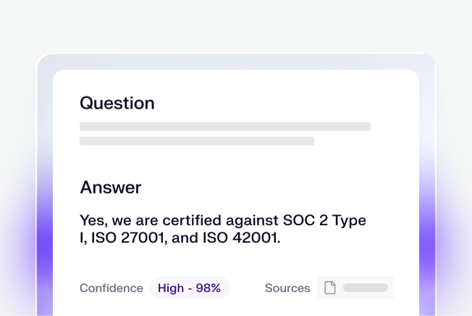Click the gray source name placeholder bar
Image resolution: width=472 pixels, height=316 pixels.
pos(366,288)
